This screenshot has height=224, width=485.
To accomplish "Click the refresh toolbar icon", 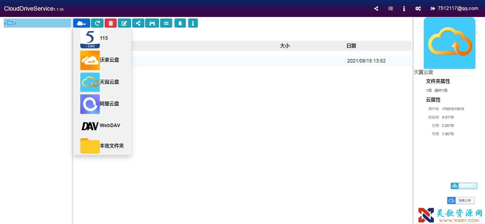I will tap(97, 23).
